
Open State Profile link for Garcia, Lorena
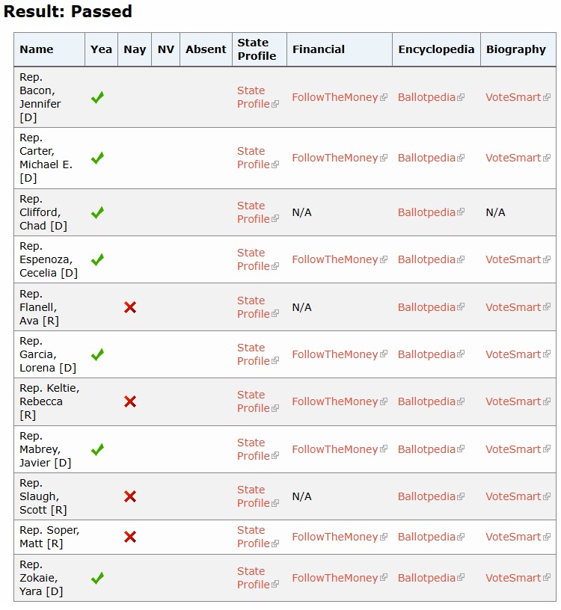coord(258,354)
